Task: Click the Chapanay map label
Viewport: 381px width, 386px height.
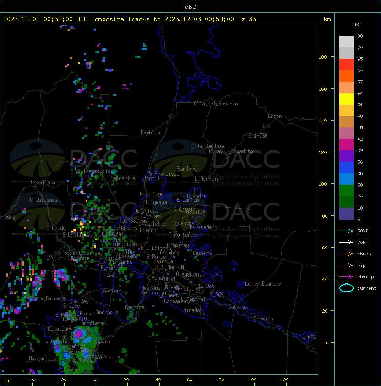Action: point(178,245)
